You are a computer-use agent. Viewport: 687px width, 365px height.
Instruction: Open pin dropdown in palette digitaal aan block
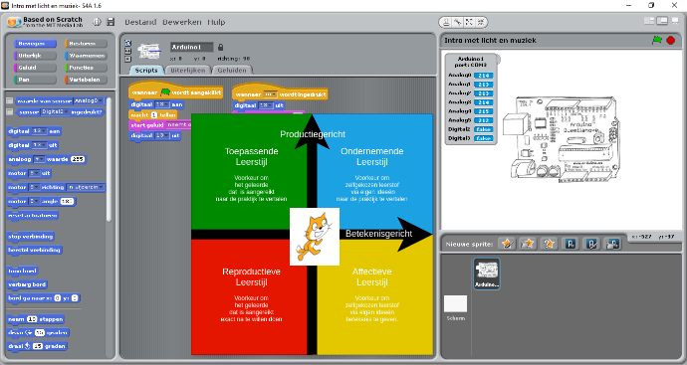click(39, 131)
